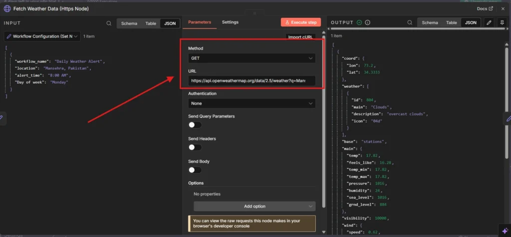Click the "humidity" value 24
Image resolution: width=511 pixels, height=237 pixels.
[377, 191]
